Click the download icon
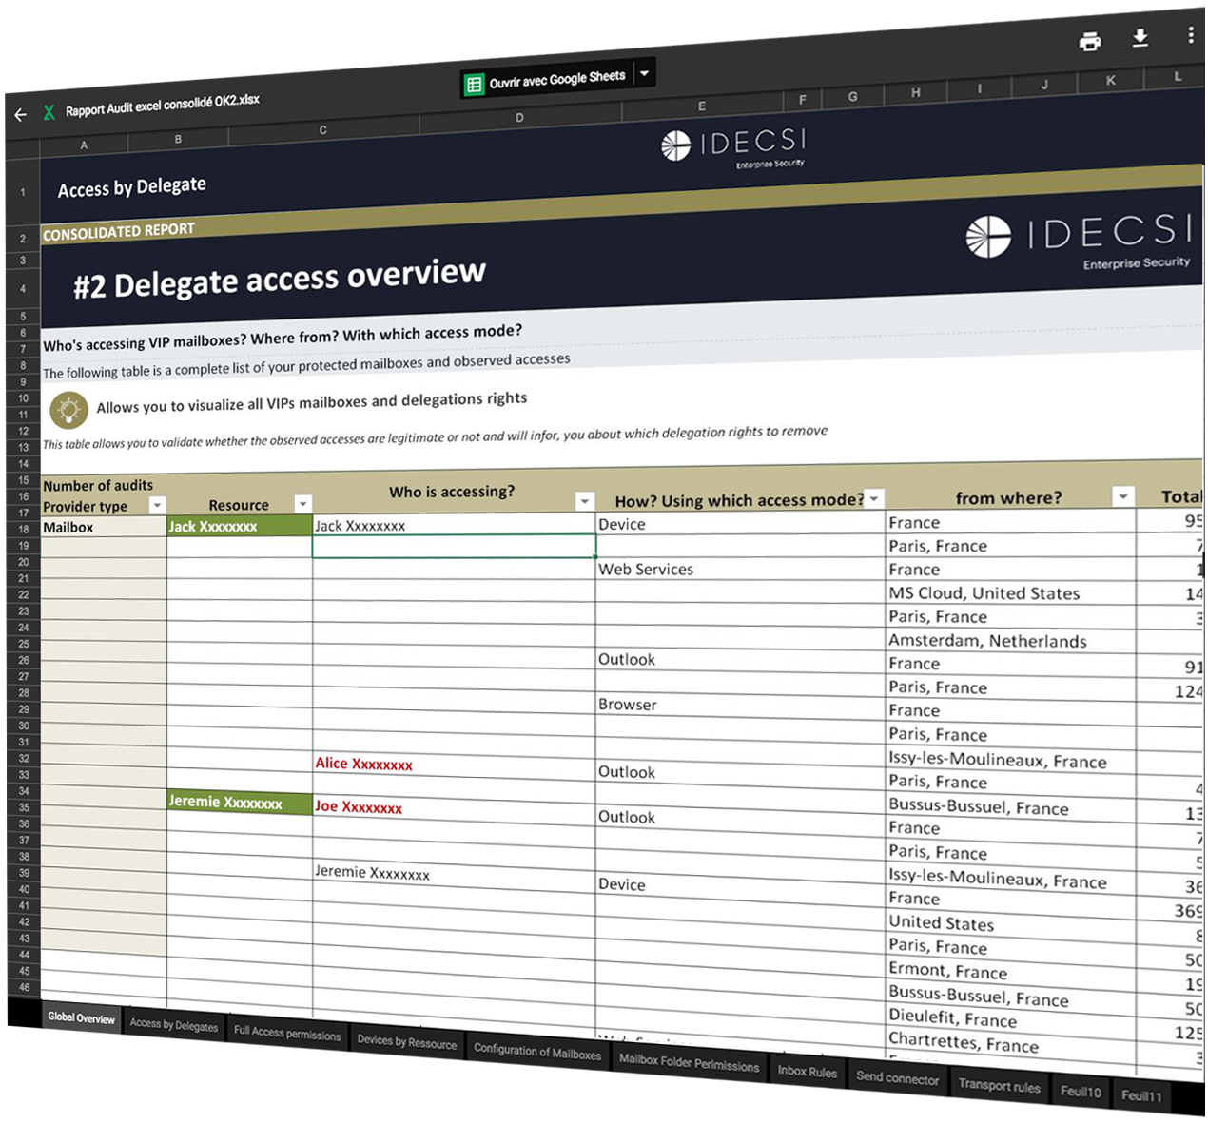Image resolution: width=1208 pixels, height=1123 pixels. (1140, 38)
